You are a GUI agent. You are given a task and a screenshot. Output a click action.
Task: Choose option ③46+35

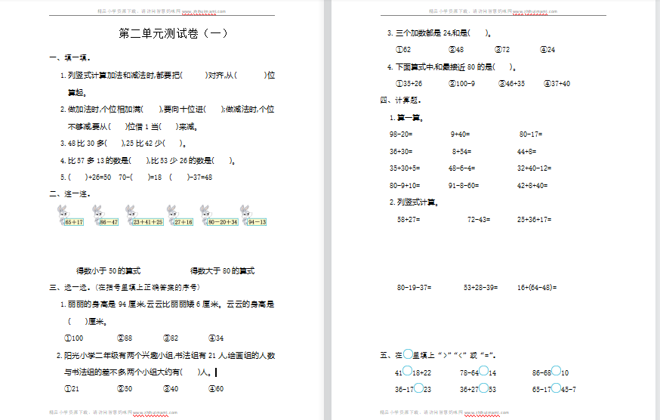511,84
